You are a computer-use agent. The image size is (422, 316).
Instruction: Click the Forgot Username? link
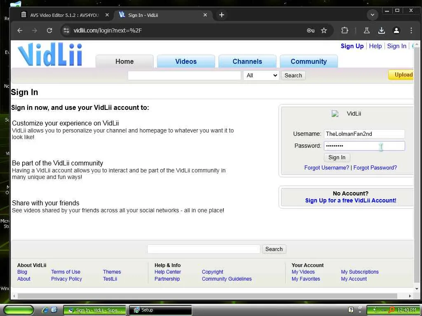pyautogui.click(x=326, y=168)
